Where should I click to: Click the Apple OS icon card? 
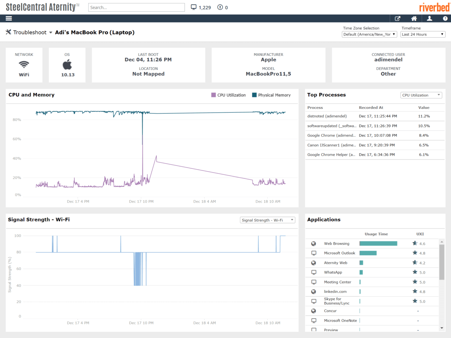67,65
